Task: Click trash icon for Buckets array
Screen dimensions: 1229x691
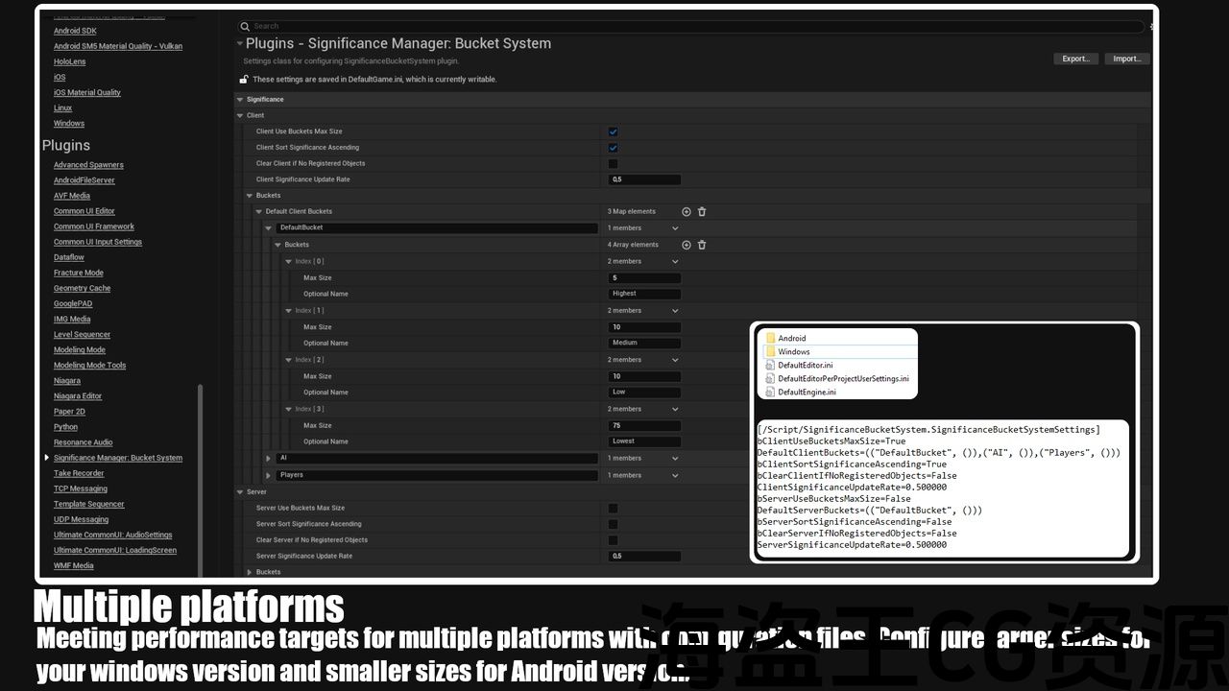Action: coord(702,245)
